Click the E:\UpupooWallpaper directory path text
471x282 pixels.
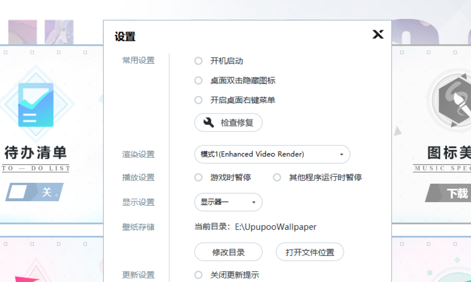click(275, 227)
